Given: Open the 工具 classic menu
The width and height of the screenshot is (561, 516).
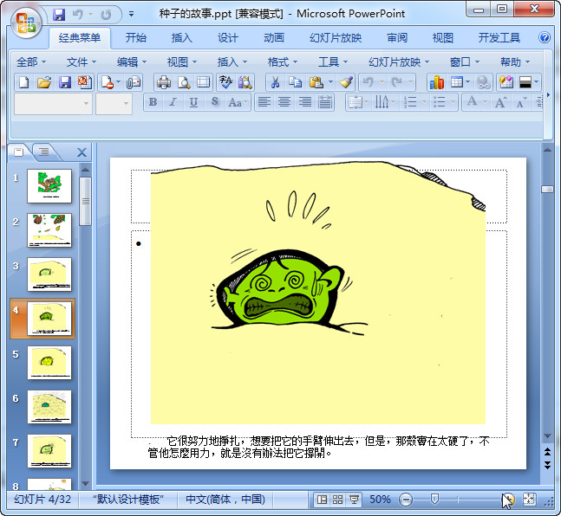Looking at the screenshot, I should (x=333, y=62).
